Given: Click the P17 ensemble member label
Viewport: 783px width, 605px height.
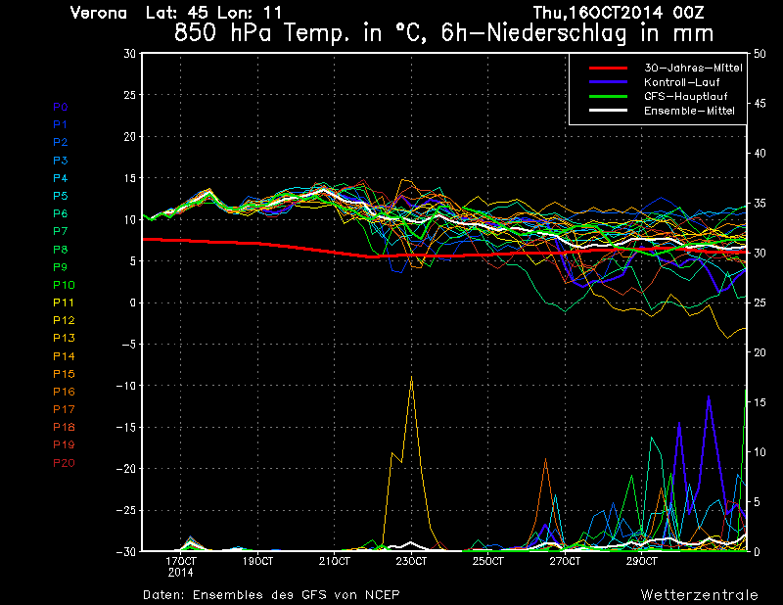Looking at the screenshot, I should [63, 409].
